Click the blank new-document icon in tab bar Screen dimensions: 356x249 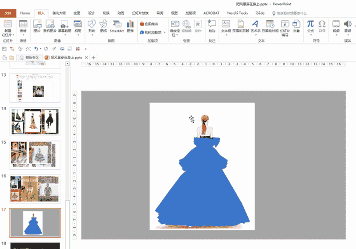[4, 58]
